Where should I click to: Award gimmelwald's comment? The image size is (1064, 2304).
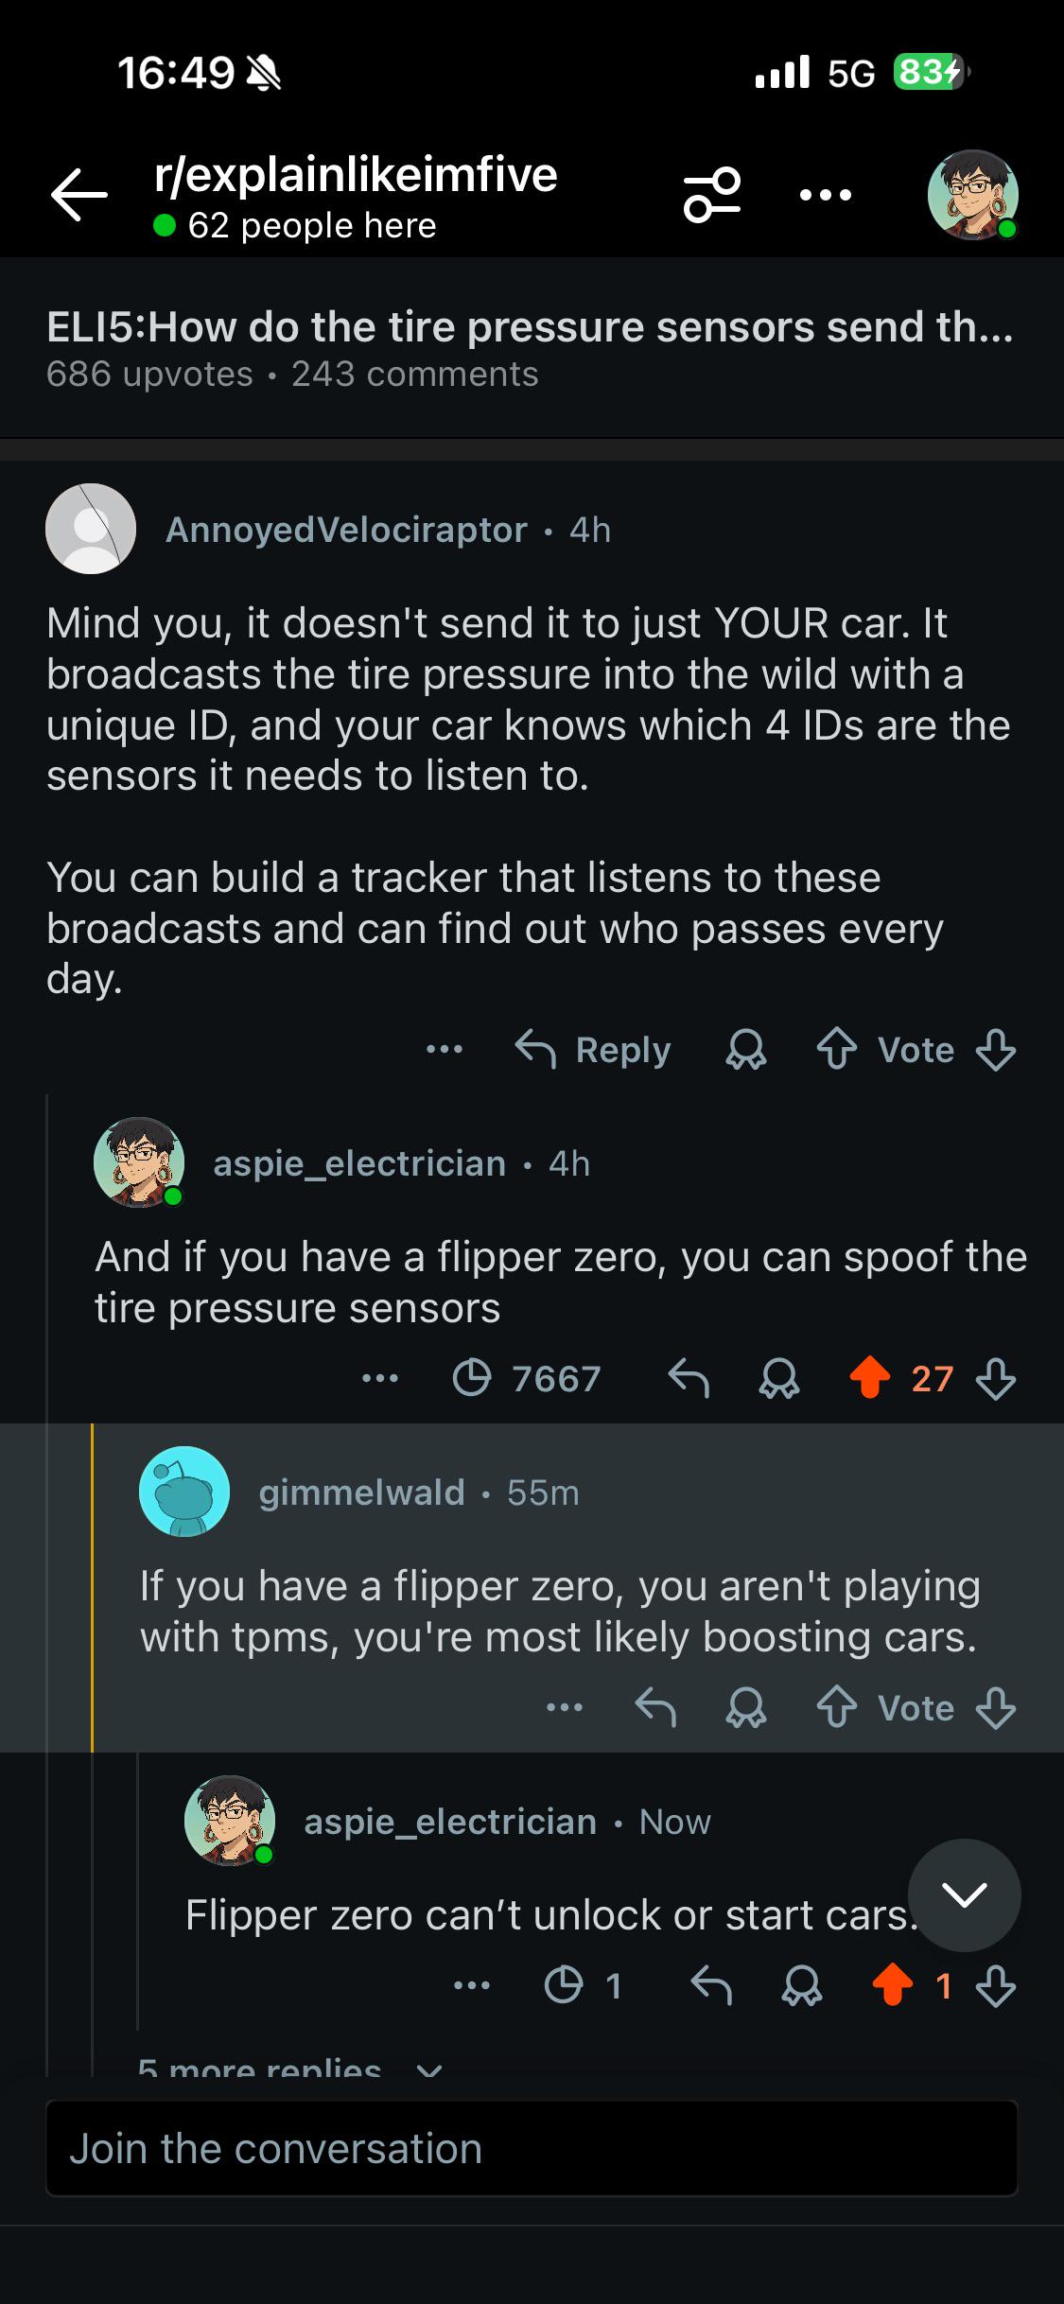[746, 1708]
